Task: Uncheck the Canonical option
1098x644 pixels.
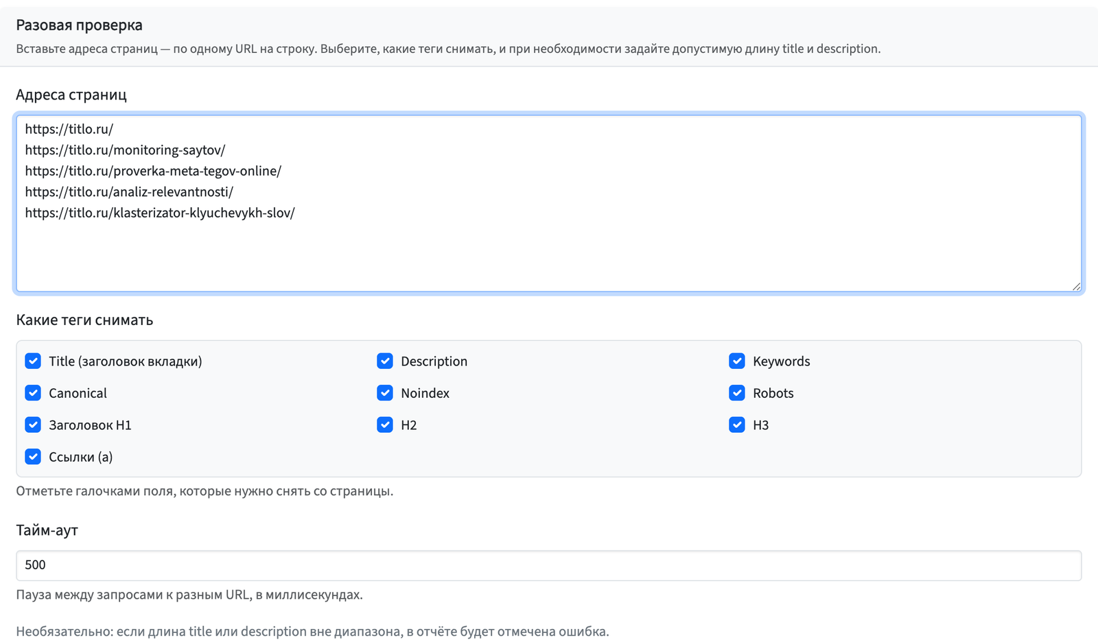Action: click(x=33, y=393)
